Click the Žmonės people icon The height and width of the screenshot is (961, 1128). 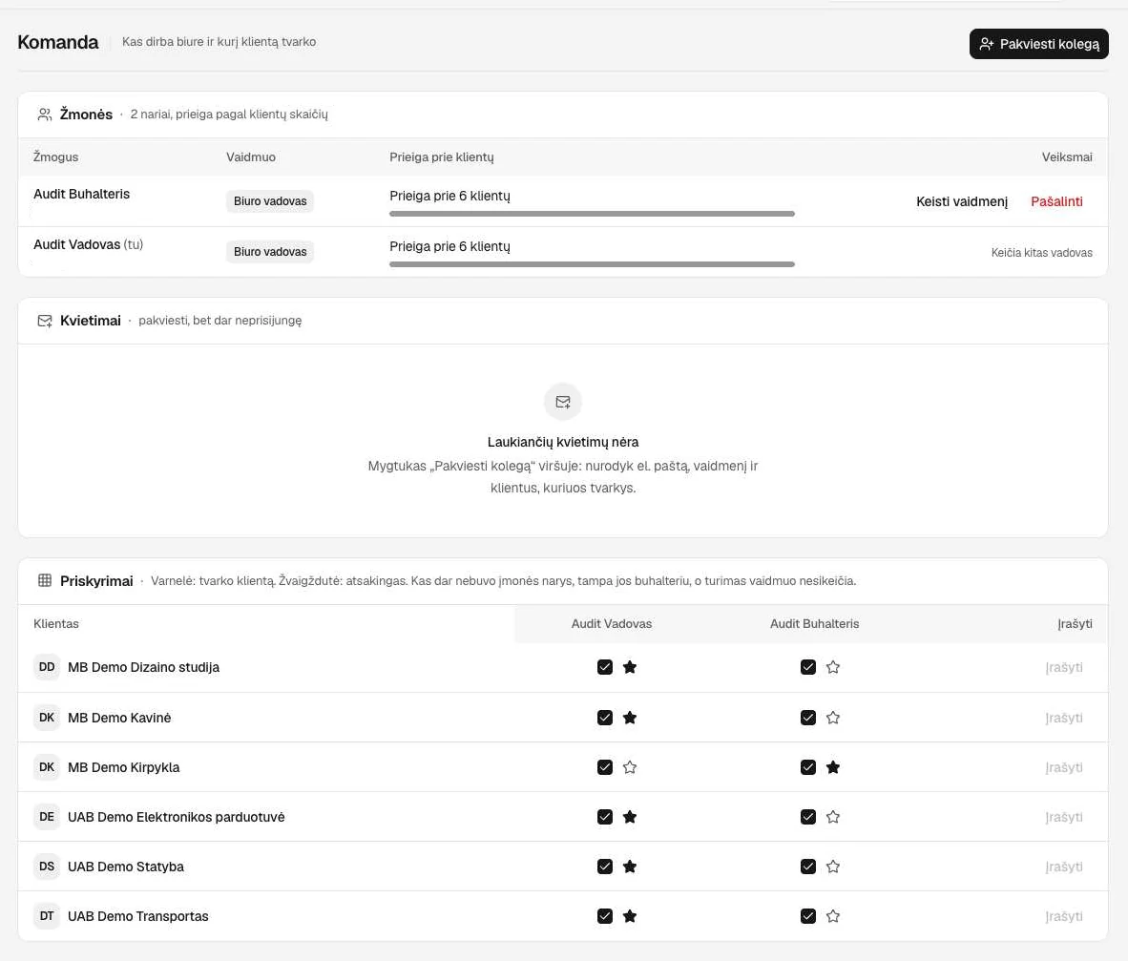click(x=45, y=115)
